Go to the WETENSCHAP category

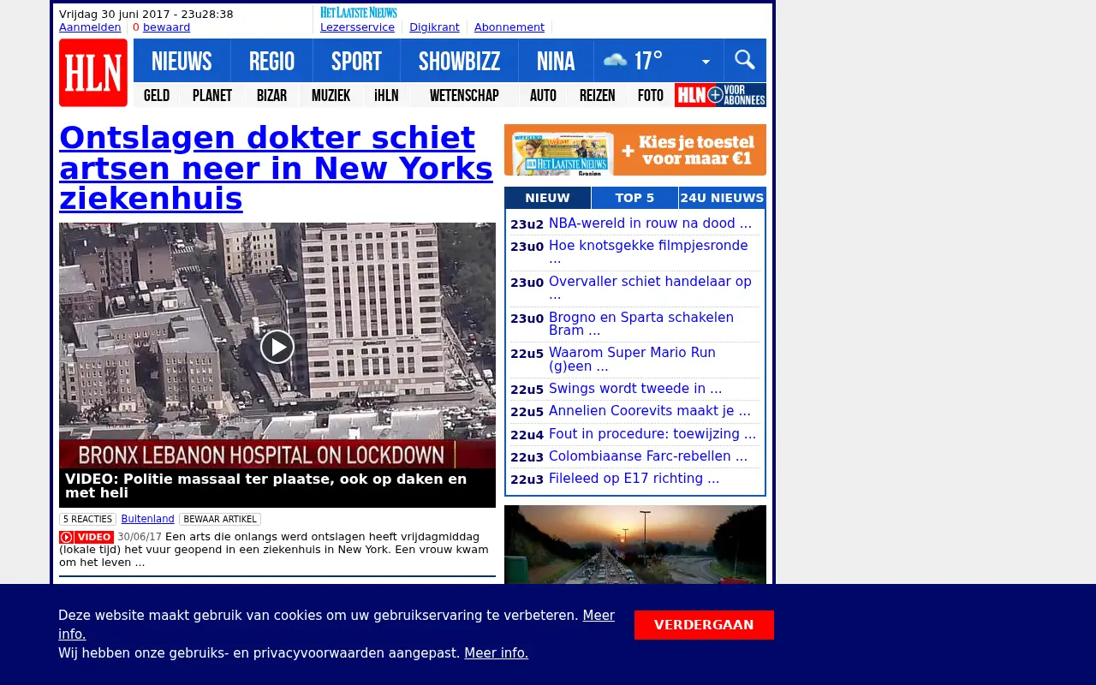click(x=464, y=95)
